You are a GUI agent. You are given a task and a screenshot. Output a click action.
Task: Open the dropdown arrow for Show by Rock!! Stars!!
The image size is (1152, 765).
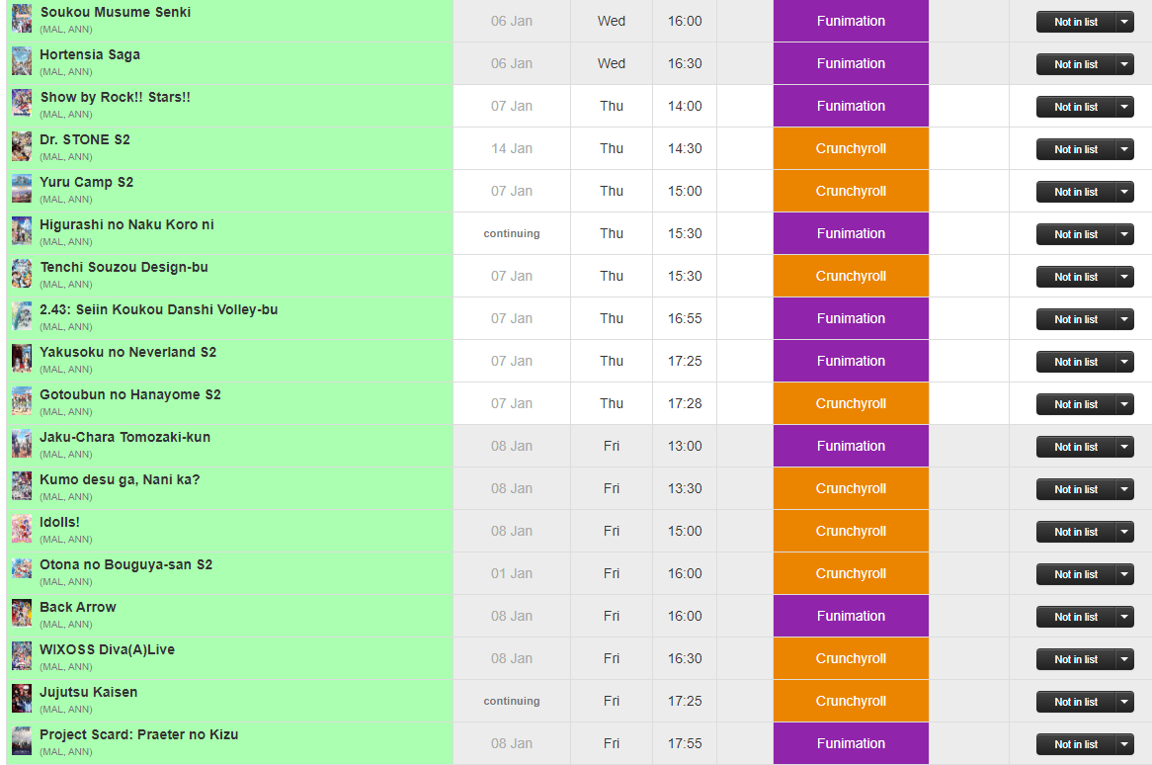tap(1124, 107)
